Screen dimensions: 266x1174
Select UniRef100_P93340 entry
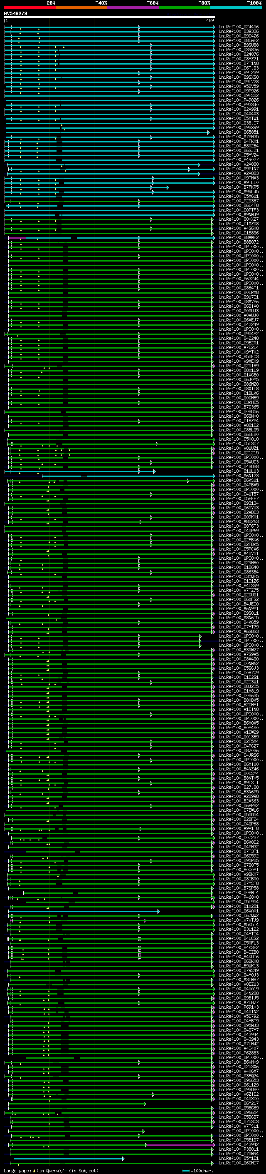click(x=239, y=105)
